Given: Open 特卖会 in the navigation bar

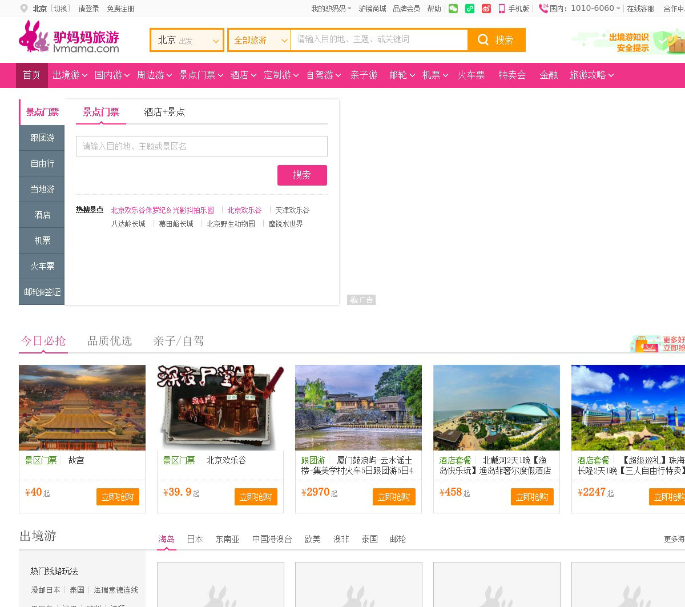Looking at the screenshot, I should click(x=512, y=75).
